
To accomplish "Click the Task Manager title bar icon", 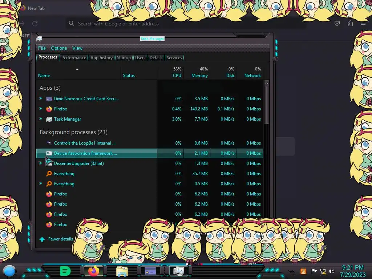I will click(39, 39).
